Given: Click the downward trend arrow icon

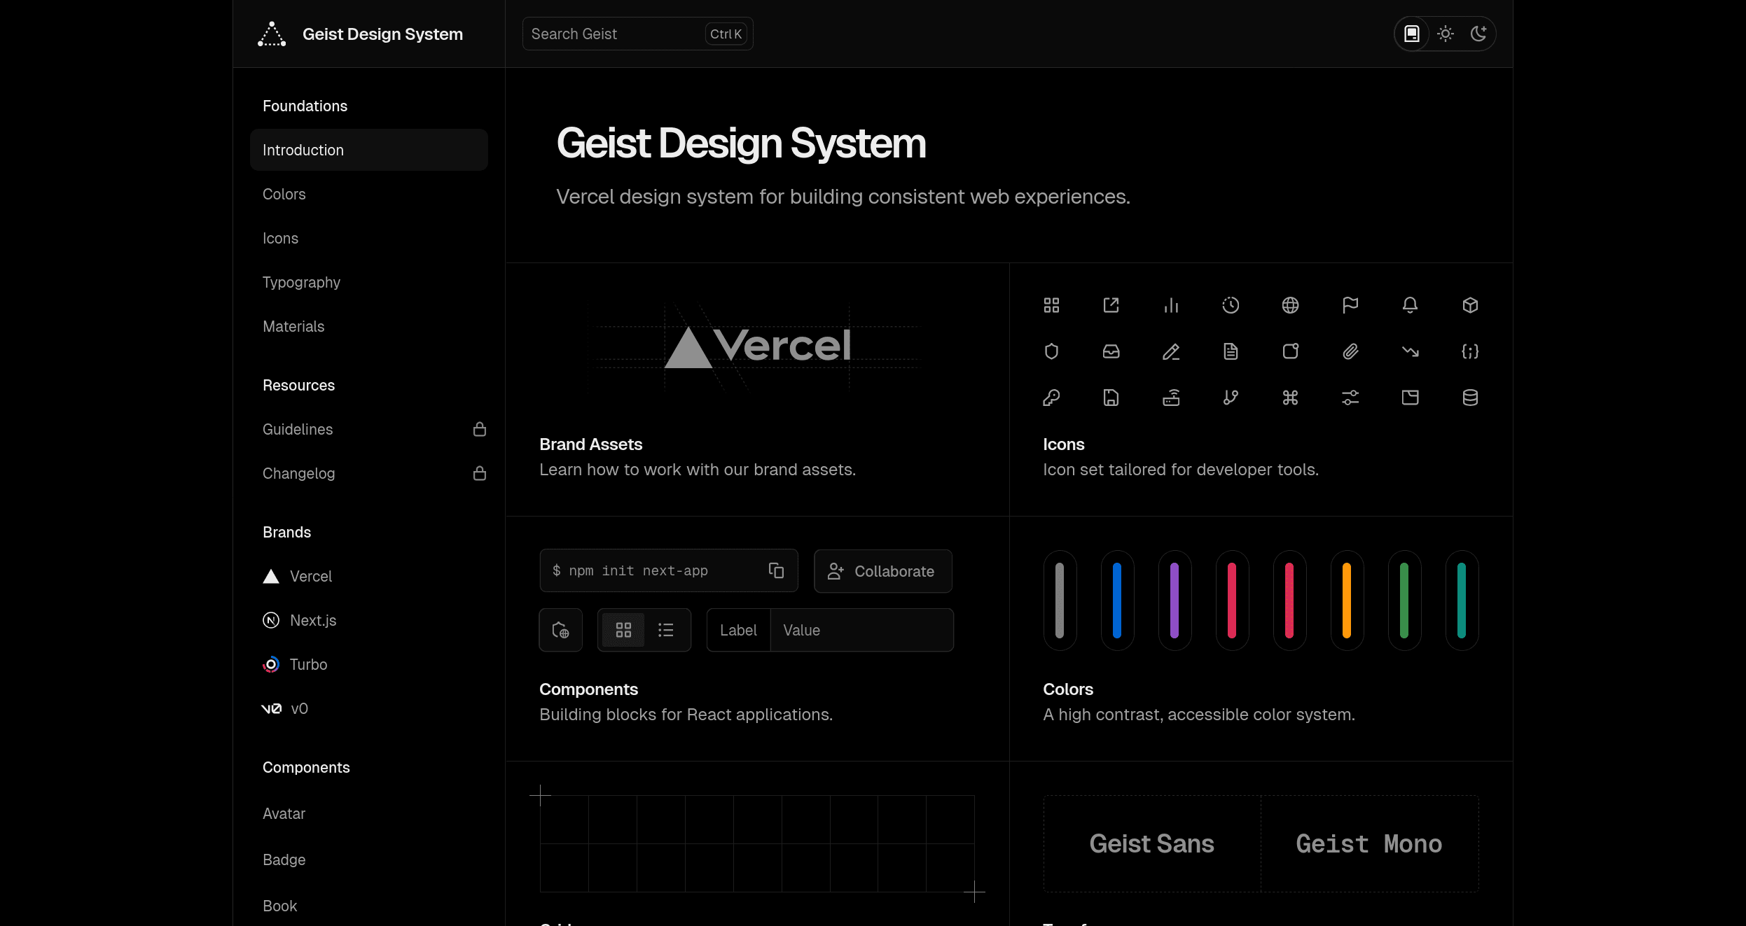Looking at the screenshot, I should 1411,351.
